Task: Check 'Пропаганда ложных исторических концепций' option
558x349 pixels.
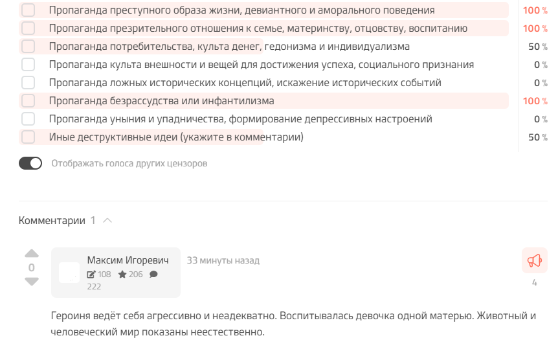Action: coord(28,83)
